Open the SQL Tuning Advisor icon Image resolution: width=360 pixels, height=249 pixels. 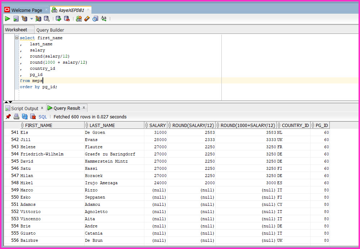[46, 19]
